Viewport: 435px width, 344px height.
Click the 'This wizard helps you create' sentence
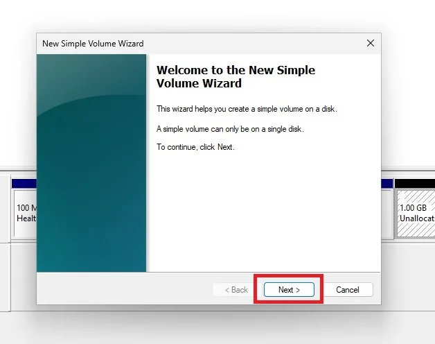(247, 109)
